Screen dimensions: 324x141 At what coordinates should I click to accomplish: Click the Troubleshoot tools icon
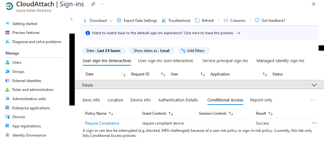pos(164,21)
